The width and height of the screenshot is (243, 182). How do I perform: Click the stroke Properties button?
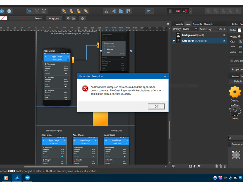pos(237,70)
